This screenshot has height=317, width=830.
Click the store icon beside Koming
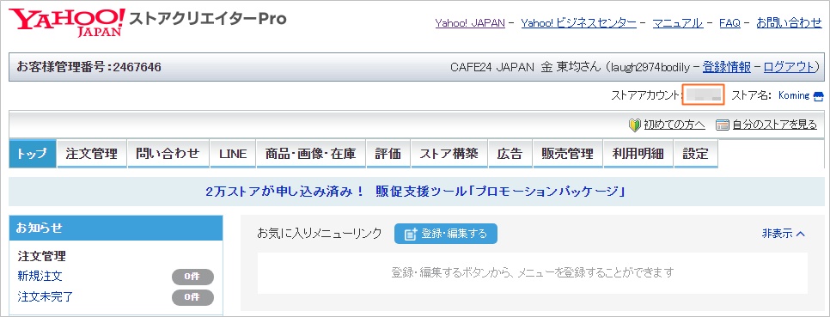pos(818,96)
